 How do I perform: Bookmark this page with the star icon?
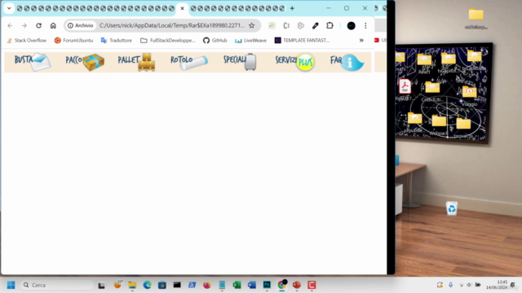pos(252,25)
